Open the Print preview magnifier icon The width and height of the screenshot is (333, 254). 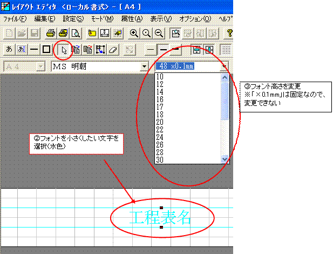(x=76, y=33)
